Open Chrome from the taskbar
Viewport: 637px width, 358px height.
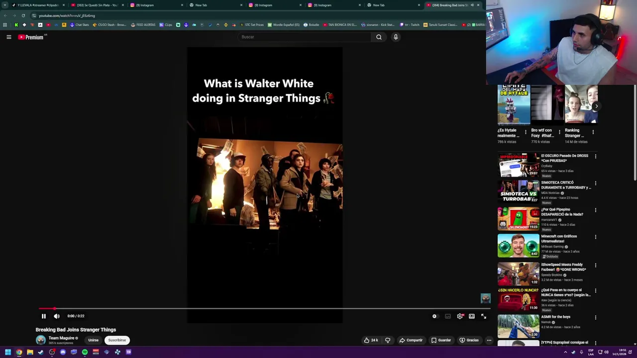tap(19, 352)
